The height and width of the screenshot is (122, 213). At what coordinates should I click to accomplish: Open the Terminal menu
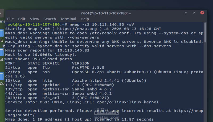coord(68,19)
